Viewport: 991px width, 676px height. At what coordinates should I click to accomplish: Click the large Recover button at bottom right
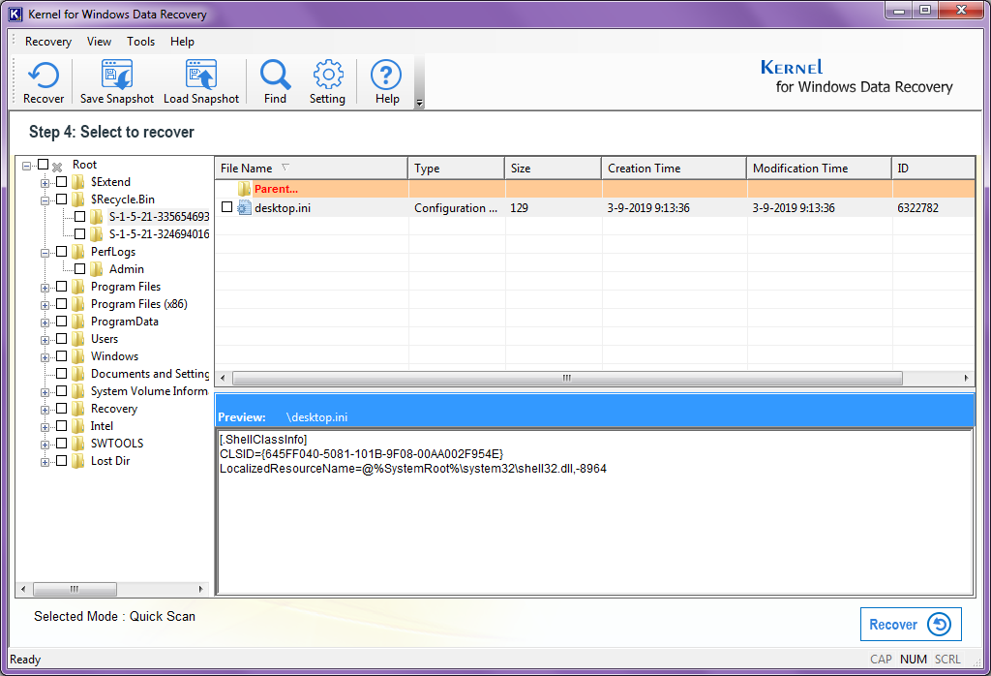(x=911, y=624)
